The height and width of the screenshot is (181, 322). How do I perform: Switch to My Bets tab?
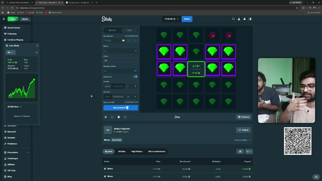[109, 151]
